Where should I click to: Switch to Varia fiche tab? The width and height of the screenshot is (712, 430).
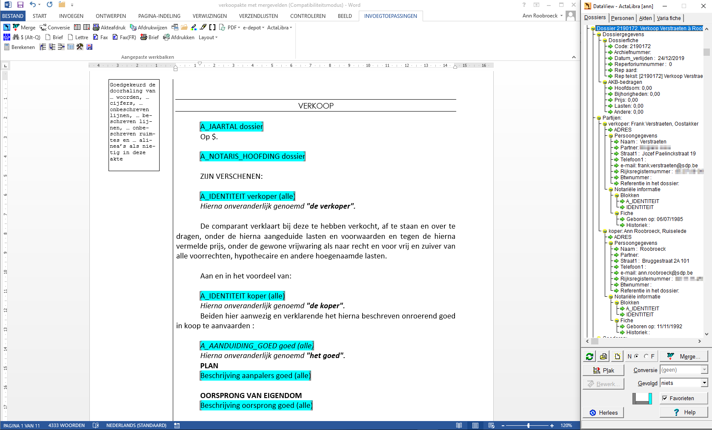[669, 18]
